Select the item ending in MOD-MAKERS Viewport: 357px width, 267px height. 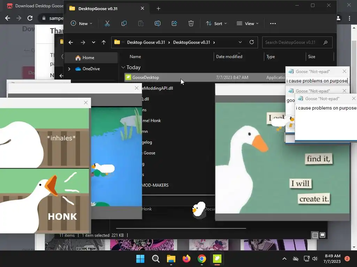tap(155, 185)
